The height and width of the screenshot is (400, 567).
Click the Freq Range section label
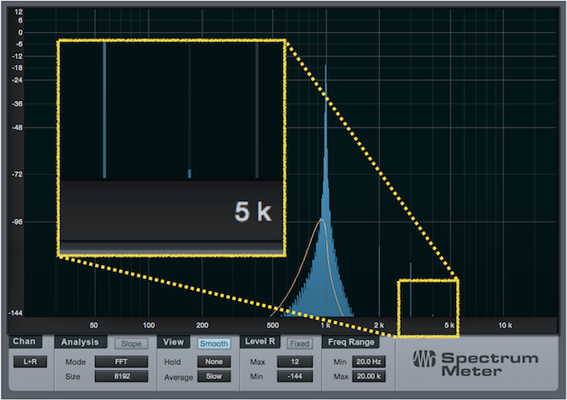click(351, 342)
